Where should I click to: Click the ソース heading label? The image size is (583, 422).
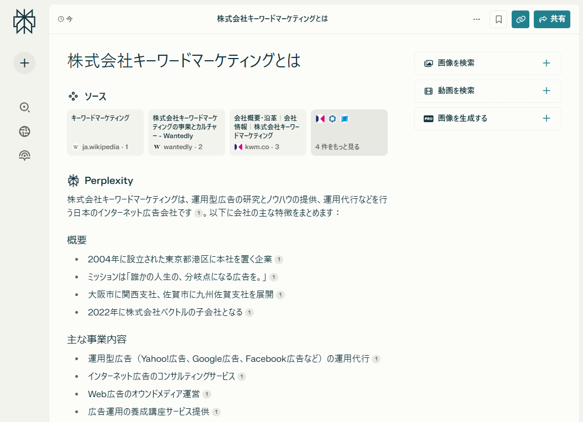(95, 97)
